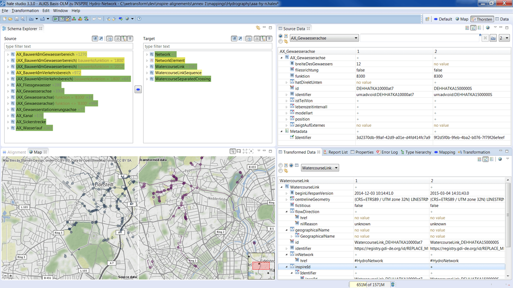Select top-left radio button in Transformed Data panel

point(280,165)
